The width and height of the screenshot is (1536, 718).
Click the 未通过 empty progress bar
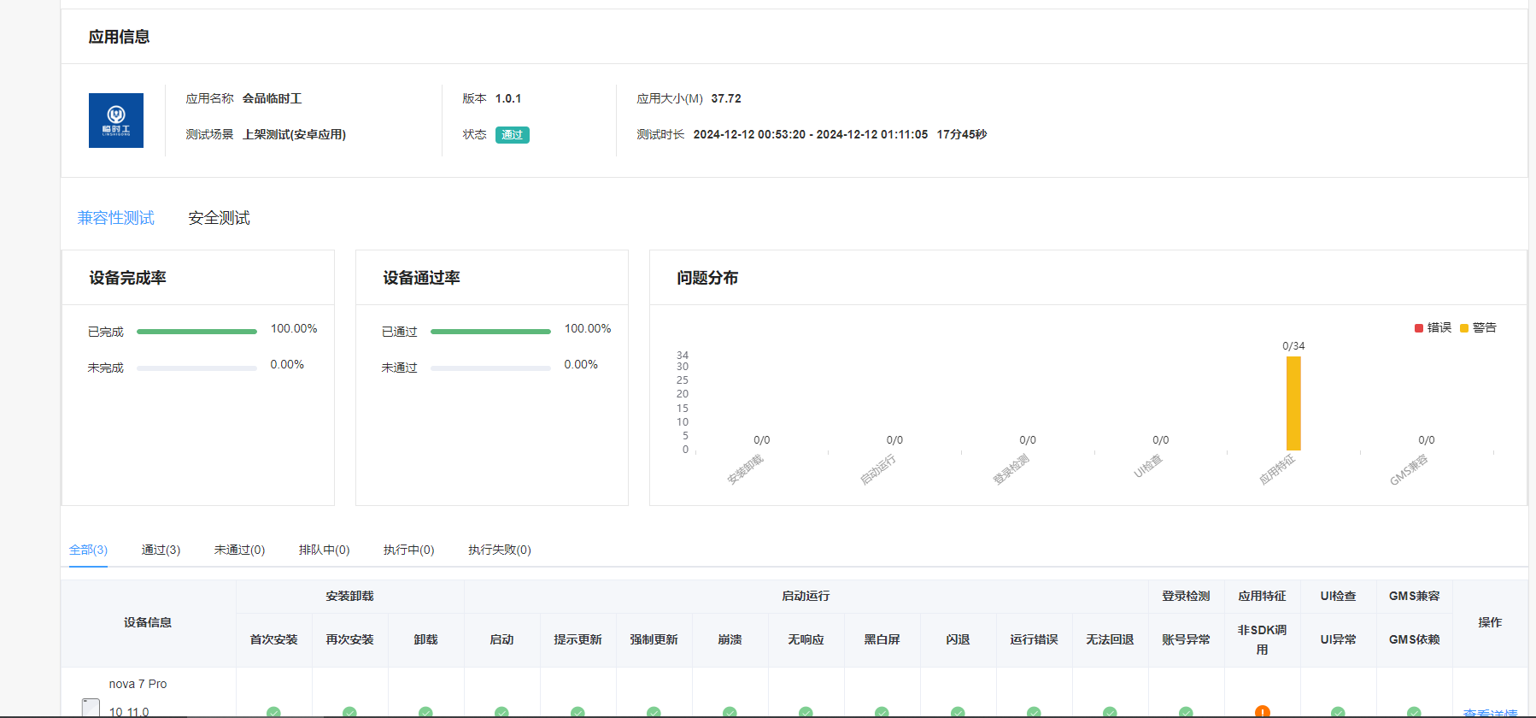[x=490, y=368]
